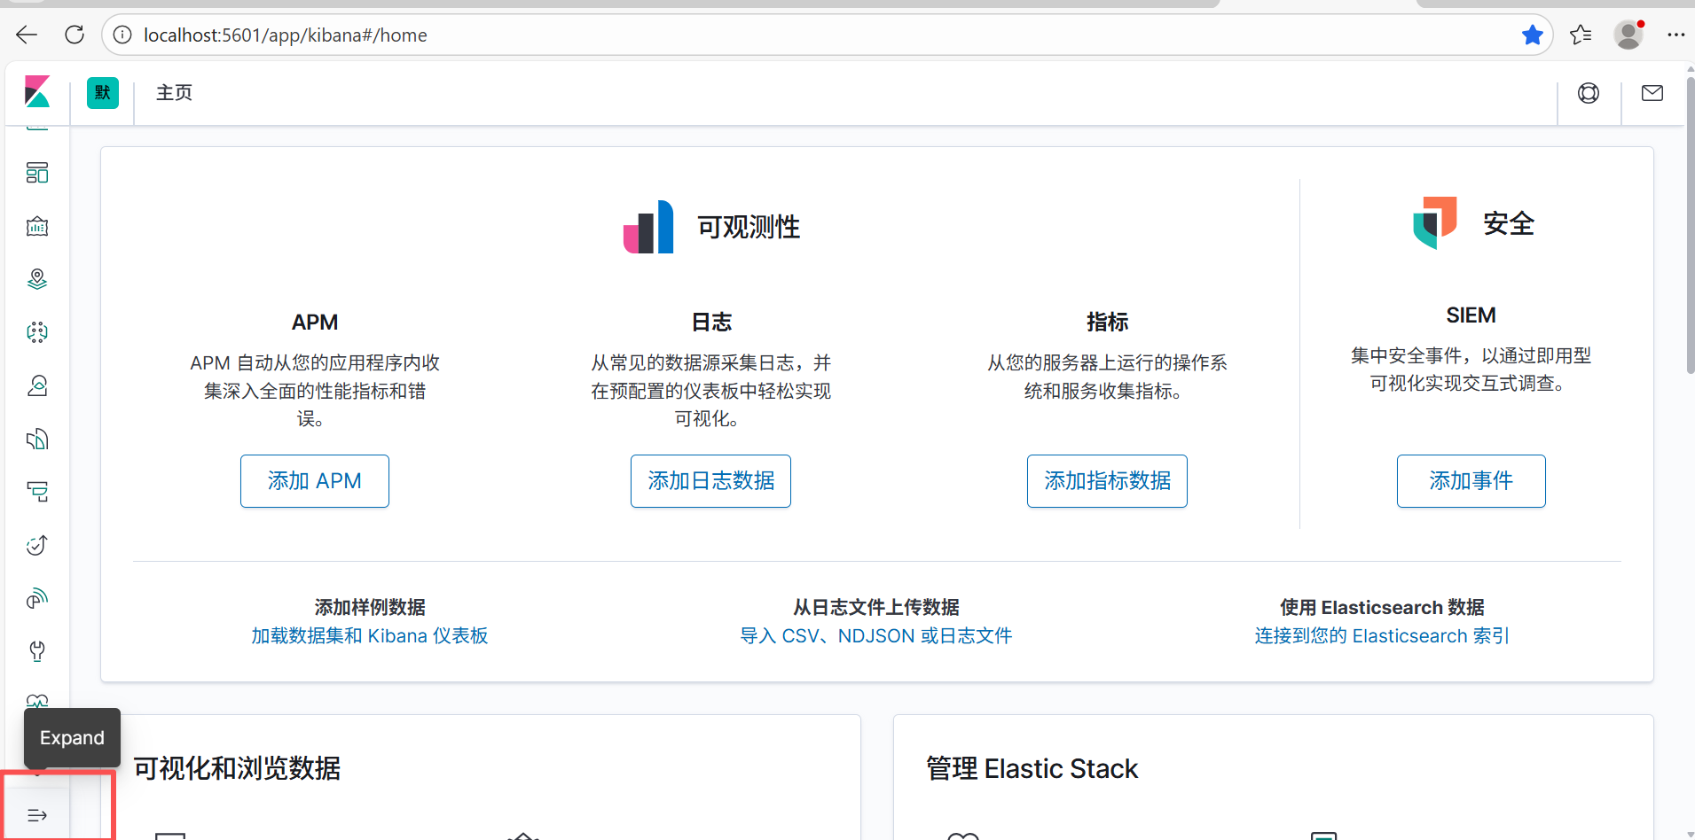Open APM app from the side navigation
The width and height of the screenshot is (1695, 840).
[x=37, y=492]
